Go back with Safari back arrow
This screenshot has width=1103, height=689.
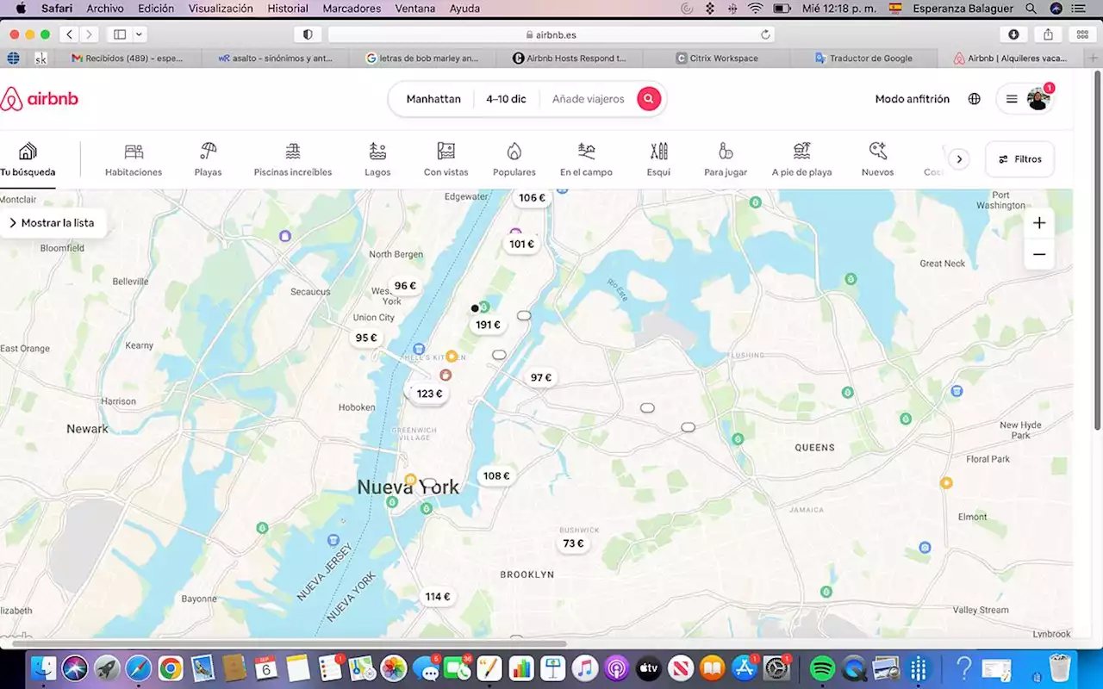click(x=70, y=34)
